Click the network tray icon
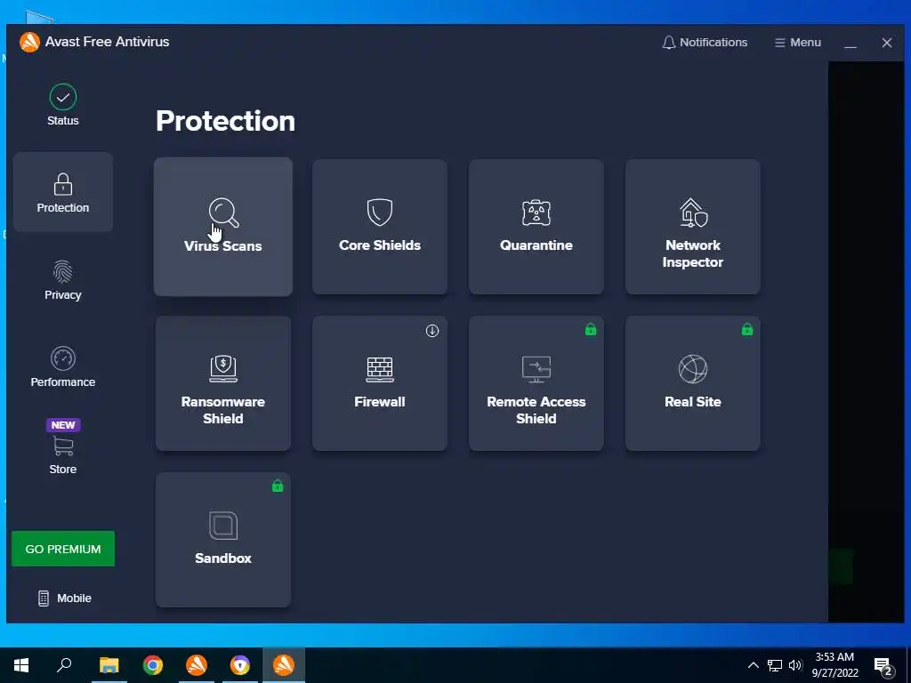The image size is (911, 683). click(x=775, y=665)
